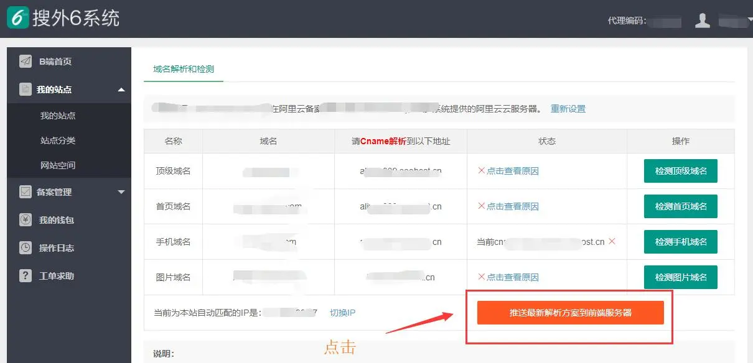Expand the 备案管理 section arrow

[121, 192]
